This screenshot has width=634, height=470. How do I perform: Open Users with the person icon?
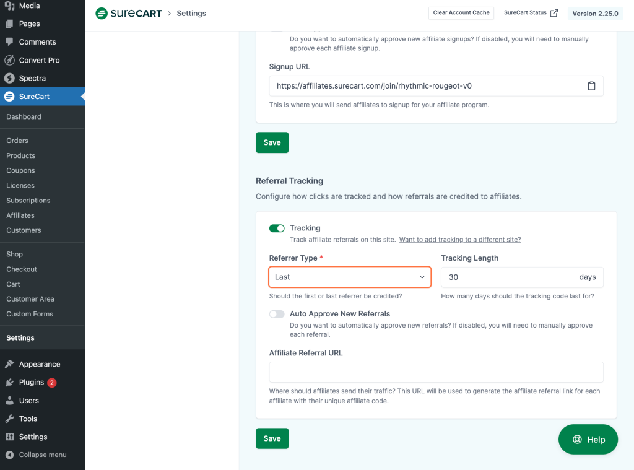[x=9, y=400]
